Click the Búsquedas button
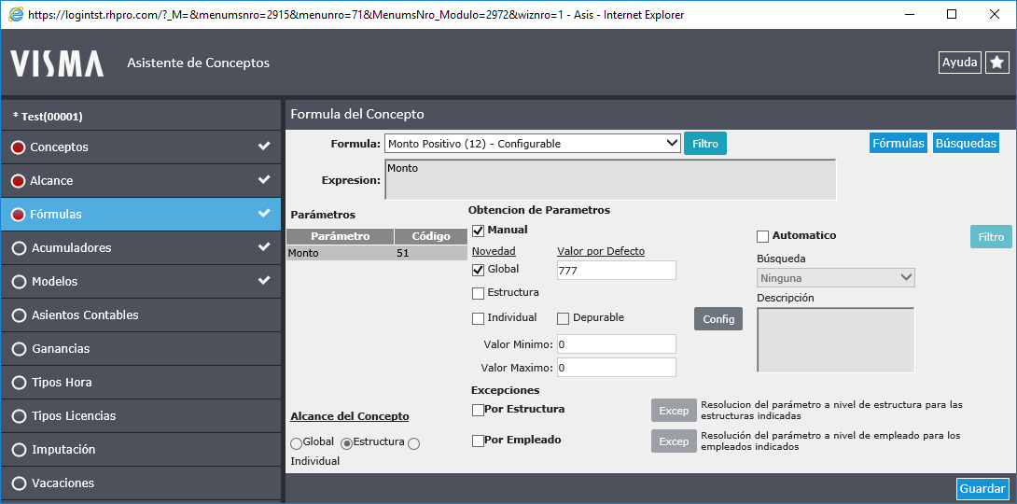Image resolution: width=1017 pixels, height=504 pixels. click(x=966, y=144)
